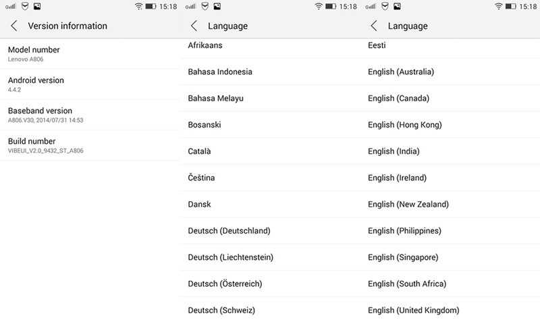The width and height of the screenshot is (540, 320).
Task: Tap battery icon above the Afrikaans language list
Action: tap(331, 6)
